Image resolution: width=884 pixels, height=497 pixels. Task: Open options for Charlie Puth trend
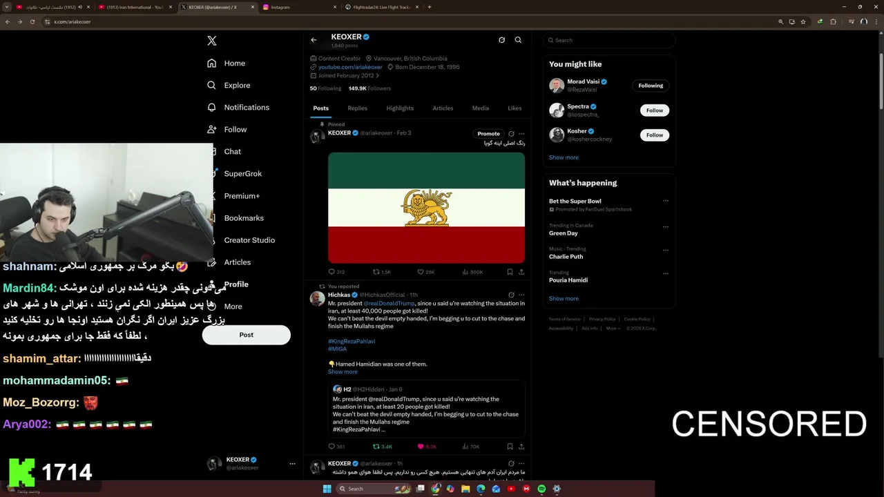click(666, 249)
